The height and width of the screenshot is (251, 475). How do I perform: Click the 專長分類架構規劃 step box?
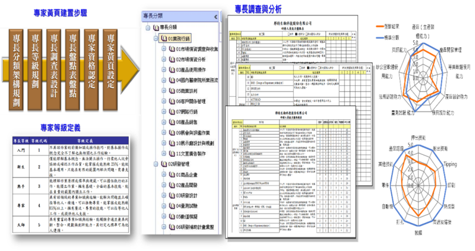tap(16, 69)
